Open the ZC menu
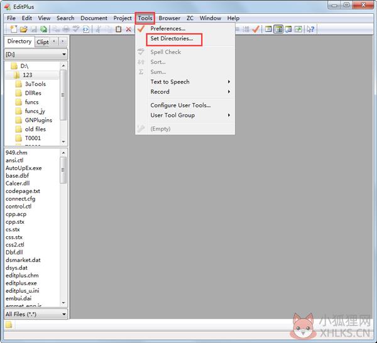The image size is (377, 343). [190, 18]
